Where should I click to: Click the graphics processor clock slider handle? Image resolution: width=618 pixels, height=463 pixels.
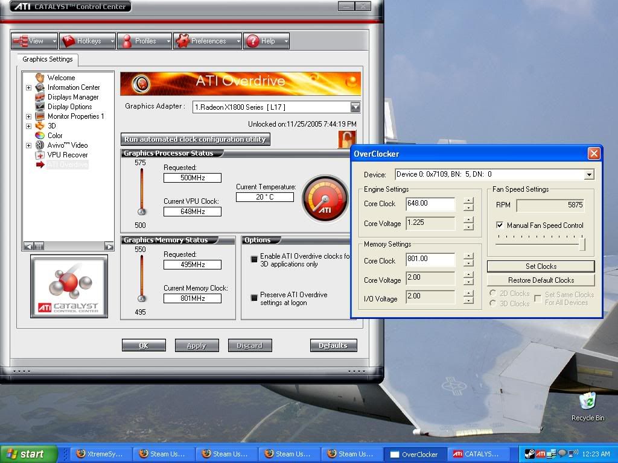coord(142,212)
